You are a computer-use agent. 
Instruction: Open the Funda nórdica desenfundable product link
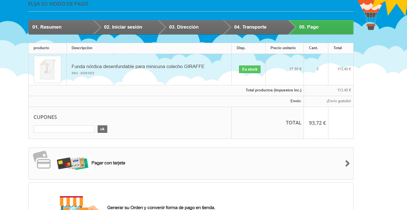(138, 67)
